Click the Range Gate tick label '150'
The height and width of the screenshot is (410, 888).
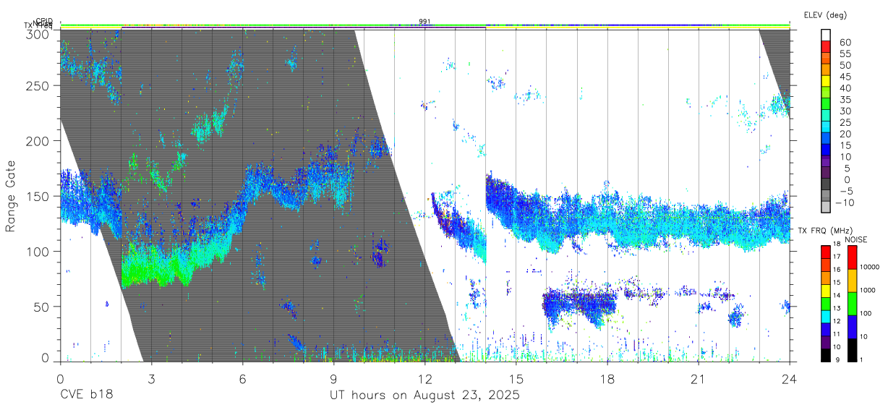pyautogui.click(x=39, y=197)
